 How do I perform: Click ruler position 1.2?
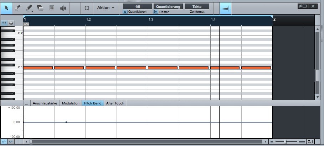[x=88, y=20]
